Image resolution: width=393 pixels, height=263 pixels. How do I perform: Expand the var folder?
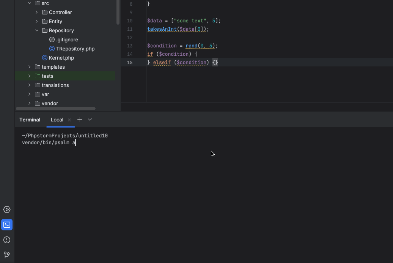[30, 94]
